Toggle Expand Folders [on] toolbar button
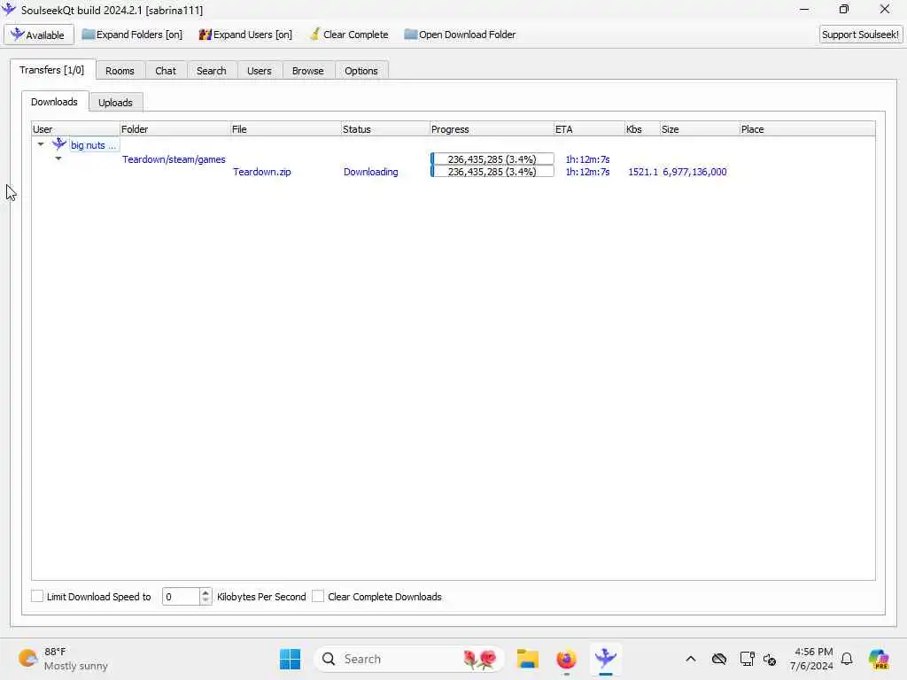The image size is (907, 680). (x=132, y=35)
